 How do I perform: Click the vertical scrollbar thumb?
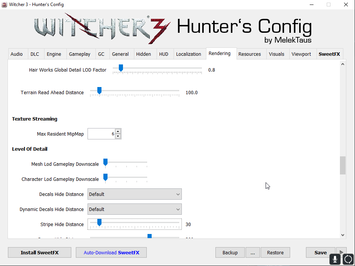click(x=343, y=165)
